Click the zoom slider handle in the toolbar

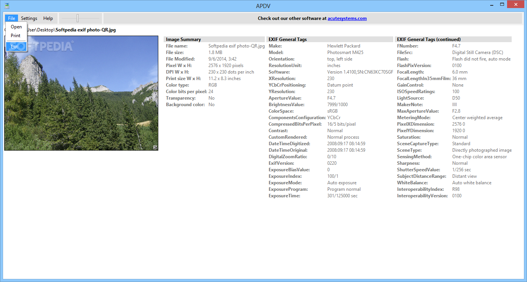pyautogui.click(x=77, y=18)
